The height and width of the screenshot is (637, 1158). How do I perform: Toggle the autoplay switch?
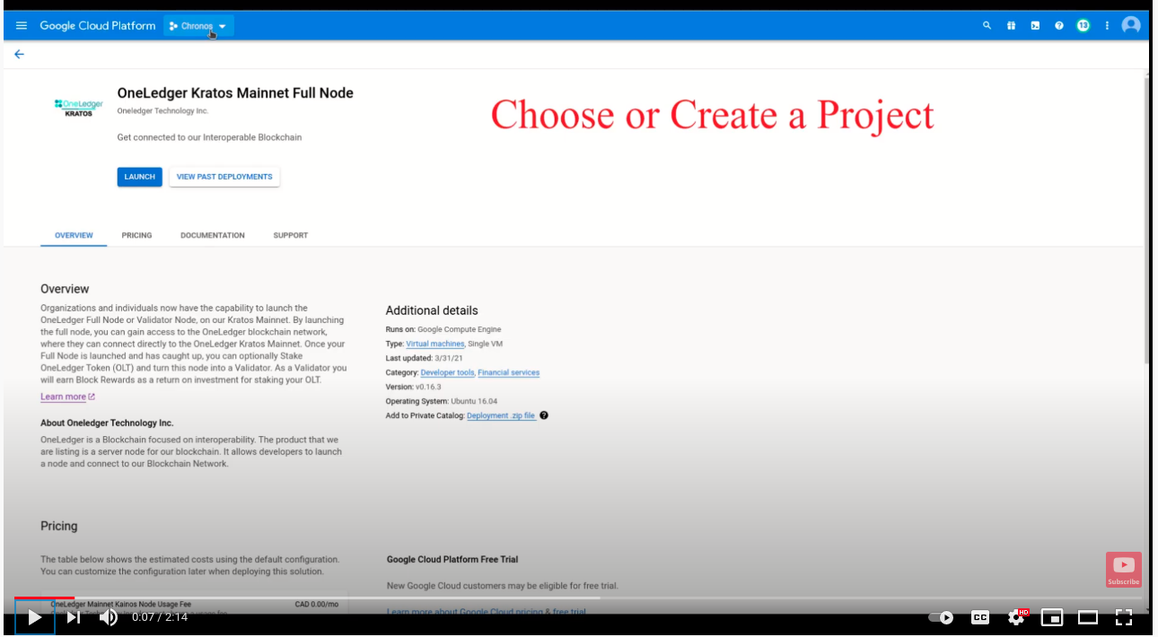tap(941, 617)
